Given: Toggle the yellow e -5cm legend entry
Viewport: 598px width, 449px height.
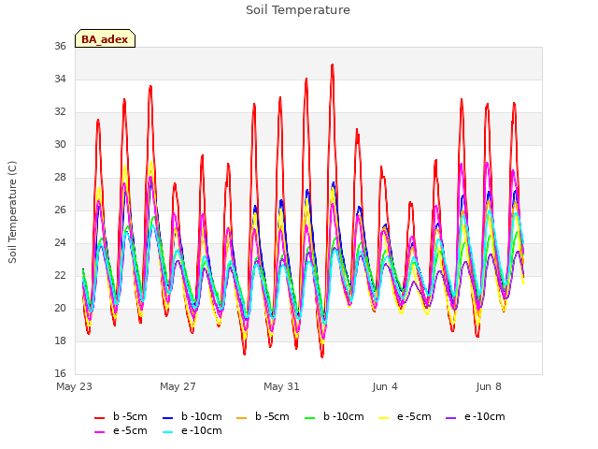Looking at the screenshot, I should (x=405, y=416).
